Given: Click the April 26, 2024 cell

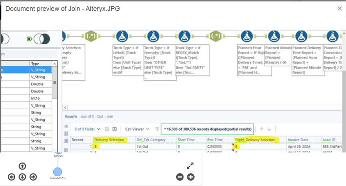Looking at the screenshot, I should (x=304, y=147).
